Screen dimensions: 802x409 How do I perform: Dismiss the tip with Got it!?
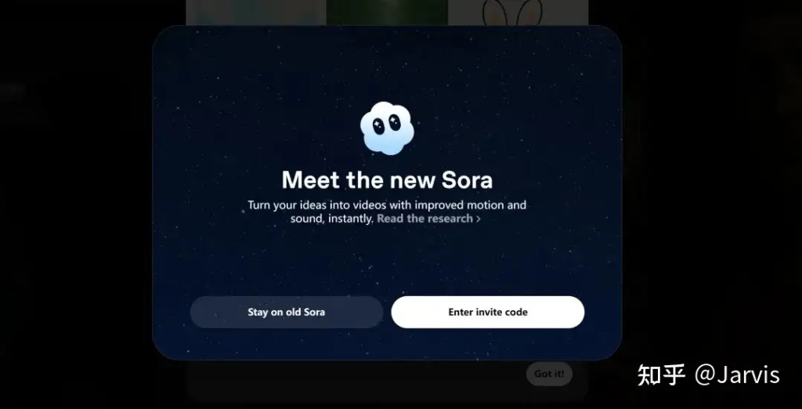(549, 374)
